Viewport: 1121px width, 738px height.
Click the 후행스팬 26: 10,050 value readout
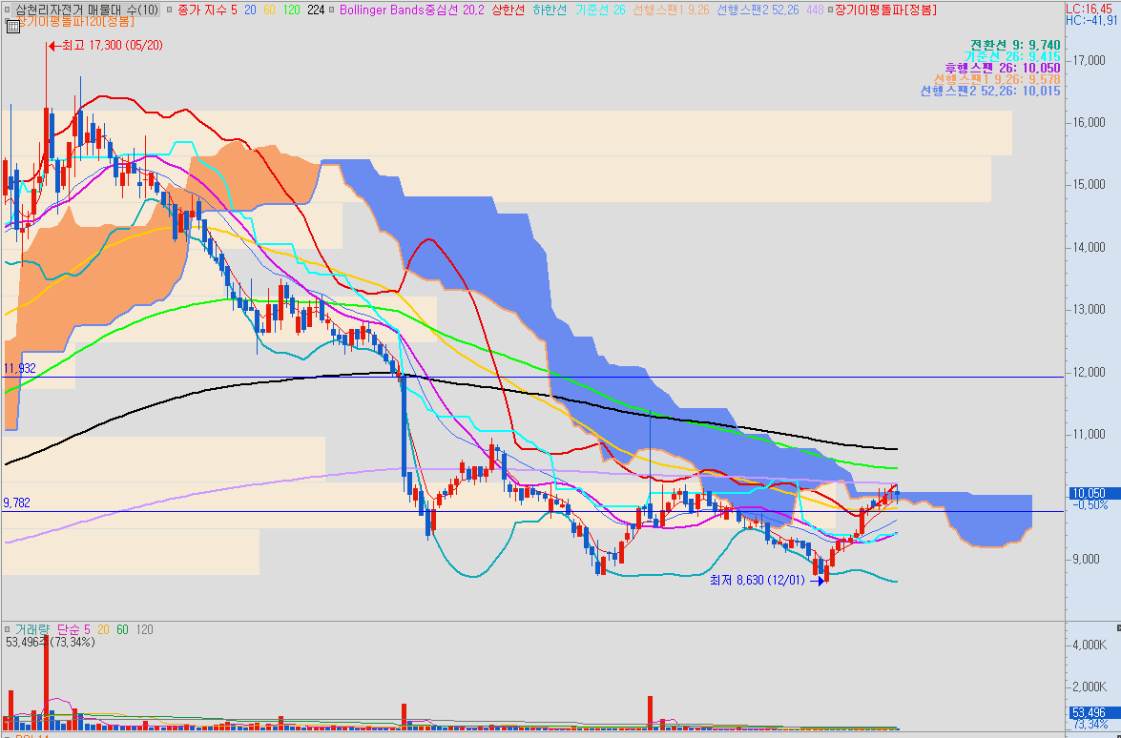point(1003,68)
